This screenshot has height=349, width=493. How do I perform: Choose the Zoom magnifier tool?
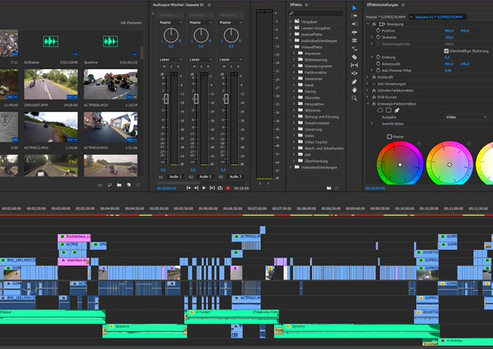pyautogui.click(x=354, y=98)
